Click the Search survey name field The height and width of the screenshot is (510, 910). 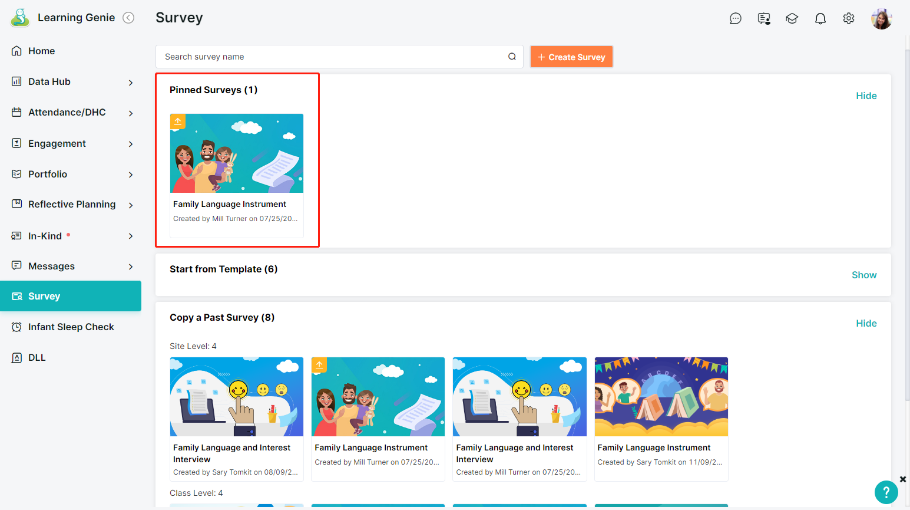tap(333, 57)
